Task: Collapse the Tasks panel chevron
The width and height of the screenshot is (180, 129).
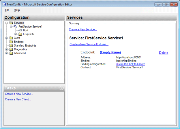Action: (x=61, y=88)
